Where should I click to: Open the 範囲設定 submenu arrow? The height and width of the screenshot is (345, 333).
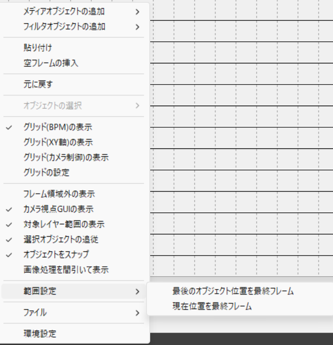tap(137, 291)
